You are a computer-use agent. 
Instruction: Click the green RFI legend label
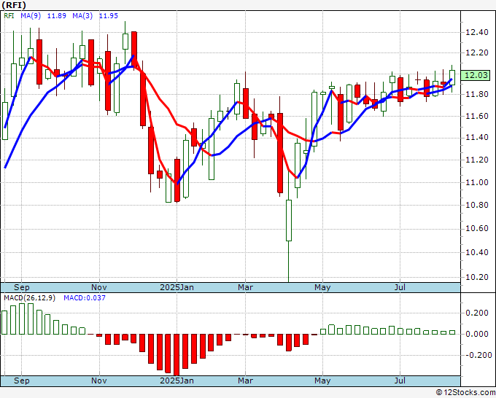click(9, 15)
